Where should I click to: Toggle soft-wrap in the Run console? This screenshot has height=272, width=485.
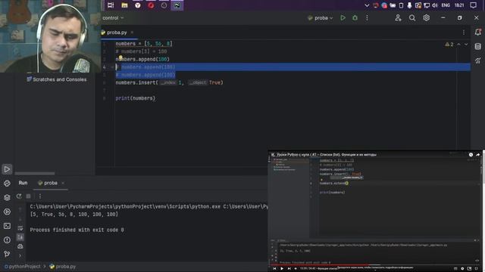tap(20, 228)
